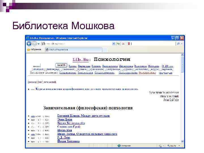Open the Переводы section link

coord(84,66)
